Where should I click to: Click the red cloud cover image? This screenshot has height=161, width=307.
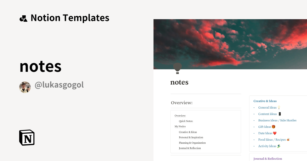(230, 43)
